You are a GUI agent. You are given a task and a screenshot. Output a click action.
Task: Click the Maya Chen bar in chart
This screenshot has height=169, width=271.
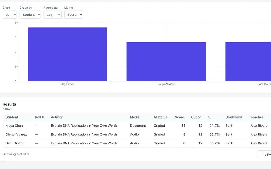[x=67, y=54]
